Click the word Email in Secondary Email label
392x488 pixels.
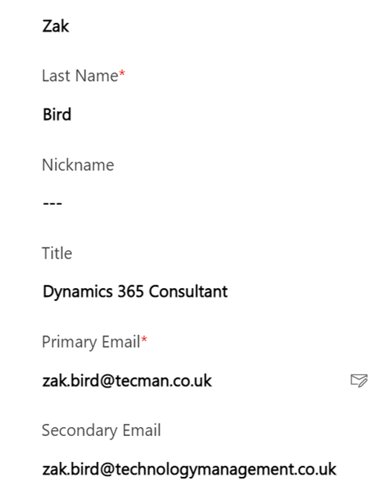click(142, 430)
